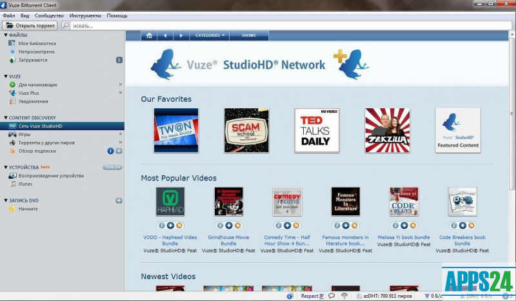Screen dimensions: 516x301
Task: Open Vuze Plus entry
Action: pyautogui.click(x=28, y=93)
